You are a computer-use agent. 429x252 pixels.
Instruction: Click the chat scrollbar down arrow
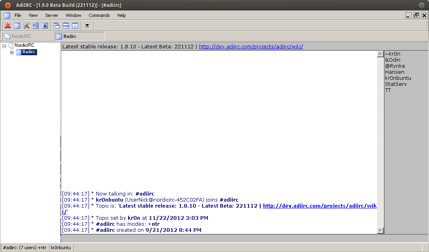(x=380, y=231)
